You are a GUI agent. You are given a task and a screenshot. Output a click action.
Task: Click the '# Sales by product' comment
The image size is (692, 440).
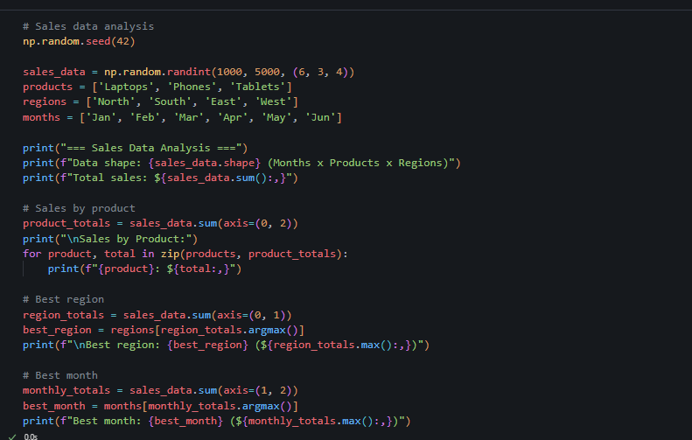(x=79, y=208)
